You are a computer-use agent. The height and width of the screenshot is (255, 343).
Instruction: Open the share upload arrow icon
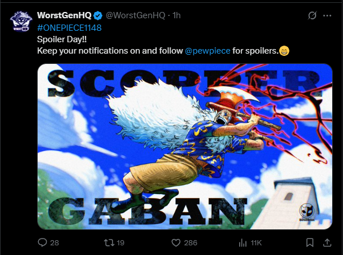[327, 242]
